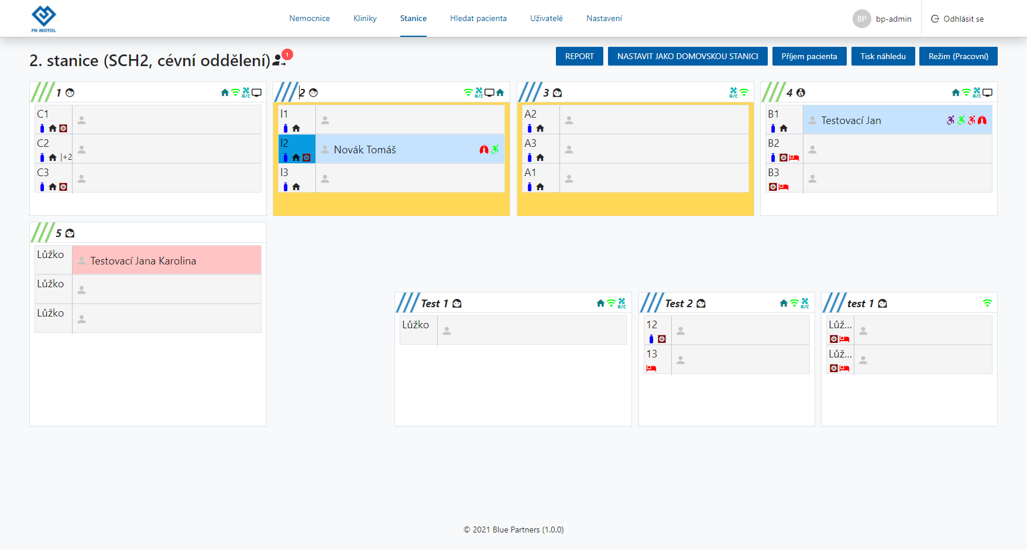
Task: Go to Hledat pacienta page
Action: pos(478,18)
